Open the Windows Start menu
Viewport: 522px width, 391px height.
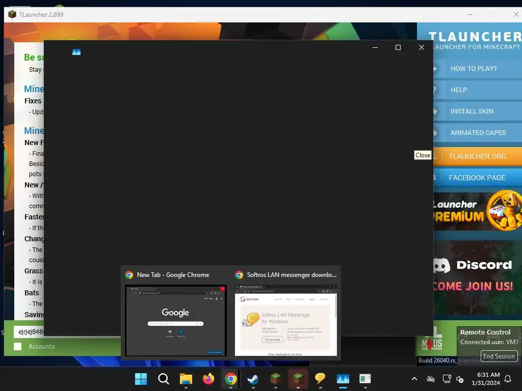141,379
